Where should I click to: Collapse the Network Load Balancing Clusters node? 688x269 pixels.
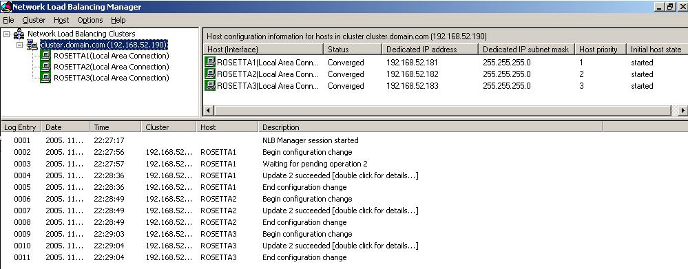pos(6,34)
